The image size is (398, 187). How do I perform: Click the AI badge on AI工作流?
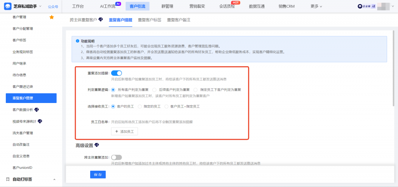point(118,3)
